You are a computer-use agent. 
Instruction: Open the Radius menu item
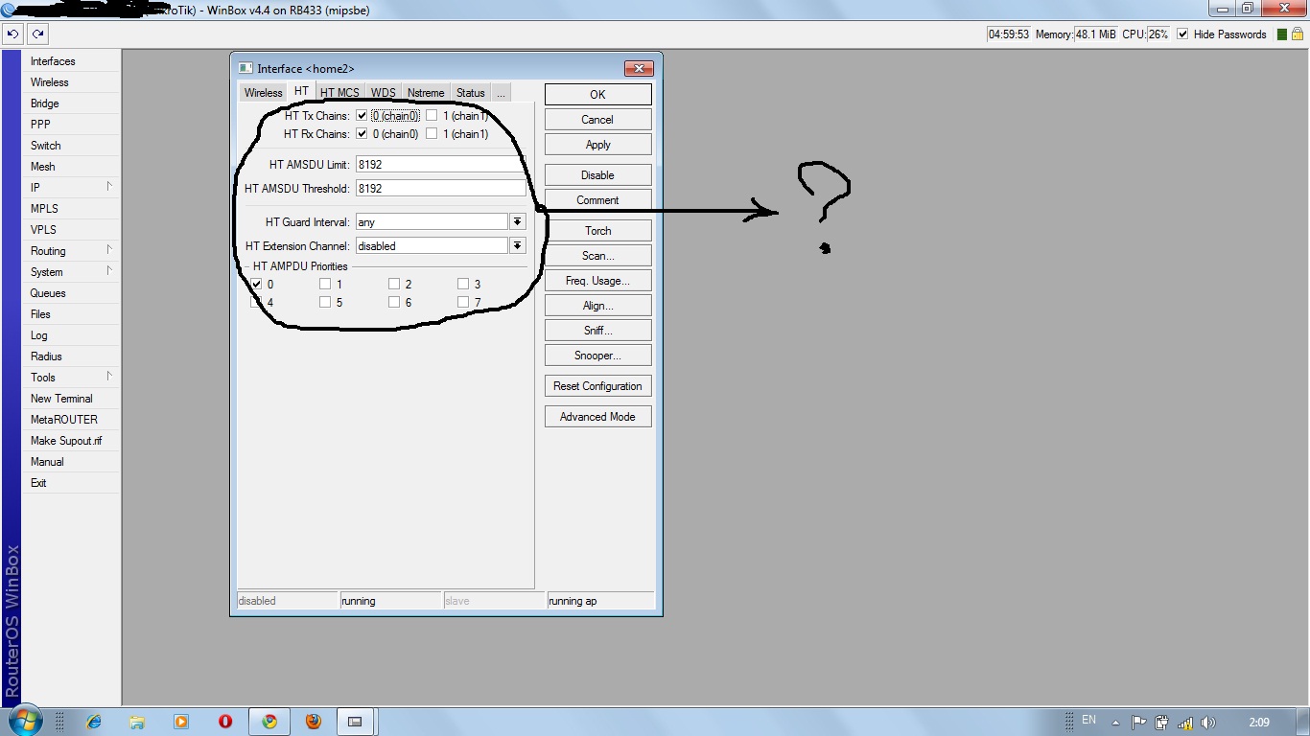click(x=72, y=356)
